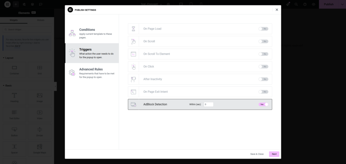Open Test (Concept) document title dropdown
Viewport: 346px width, 164px height.
point(151,4)
